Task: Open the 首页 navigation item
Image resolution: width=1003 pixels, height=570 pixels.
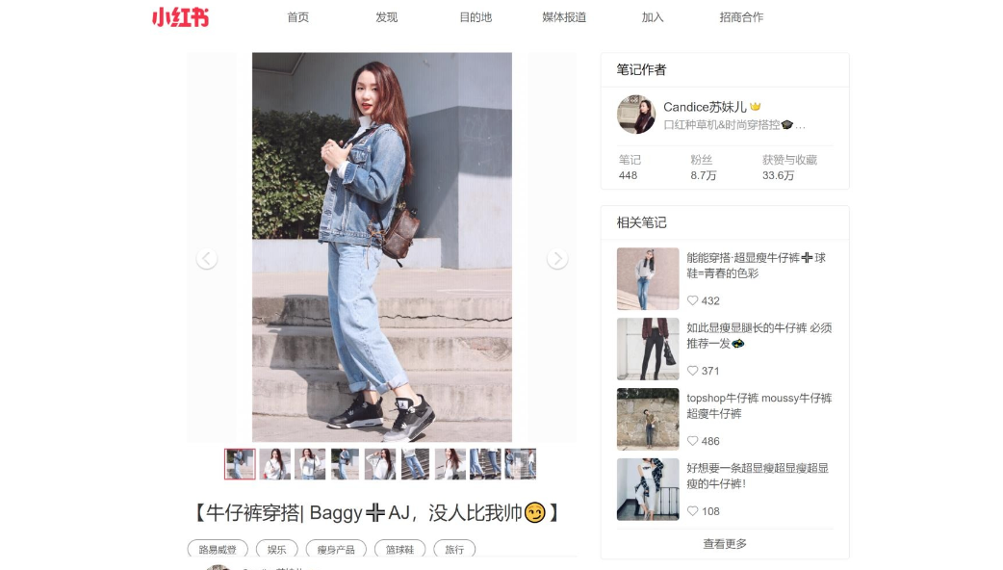Action: coord(298,17)
